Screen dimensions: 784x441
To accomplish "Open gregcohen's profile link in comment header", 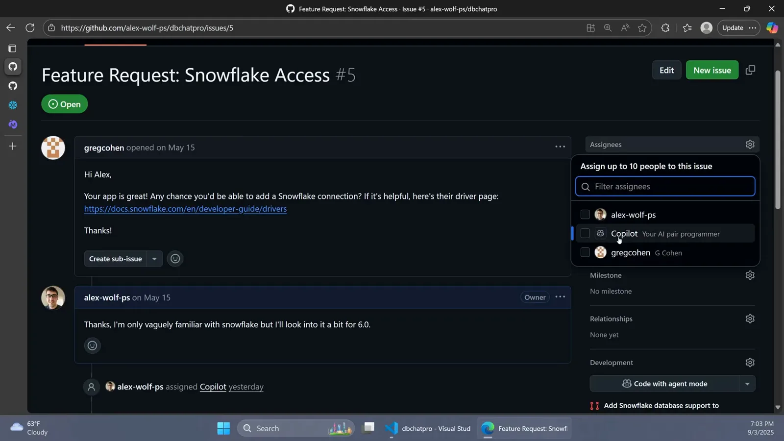I will pyautogui.click(x=104, y=147).
